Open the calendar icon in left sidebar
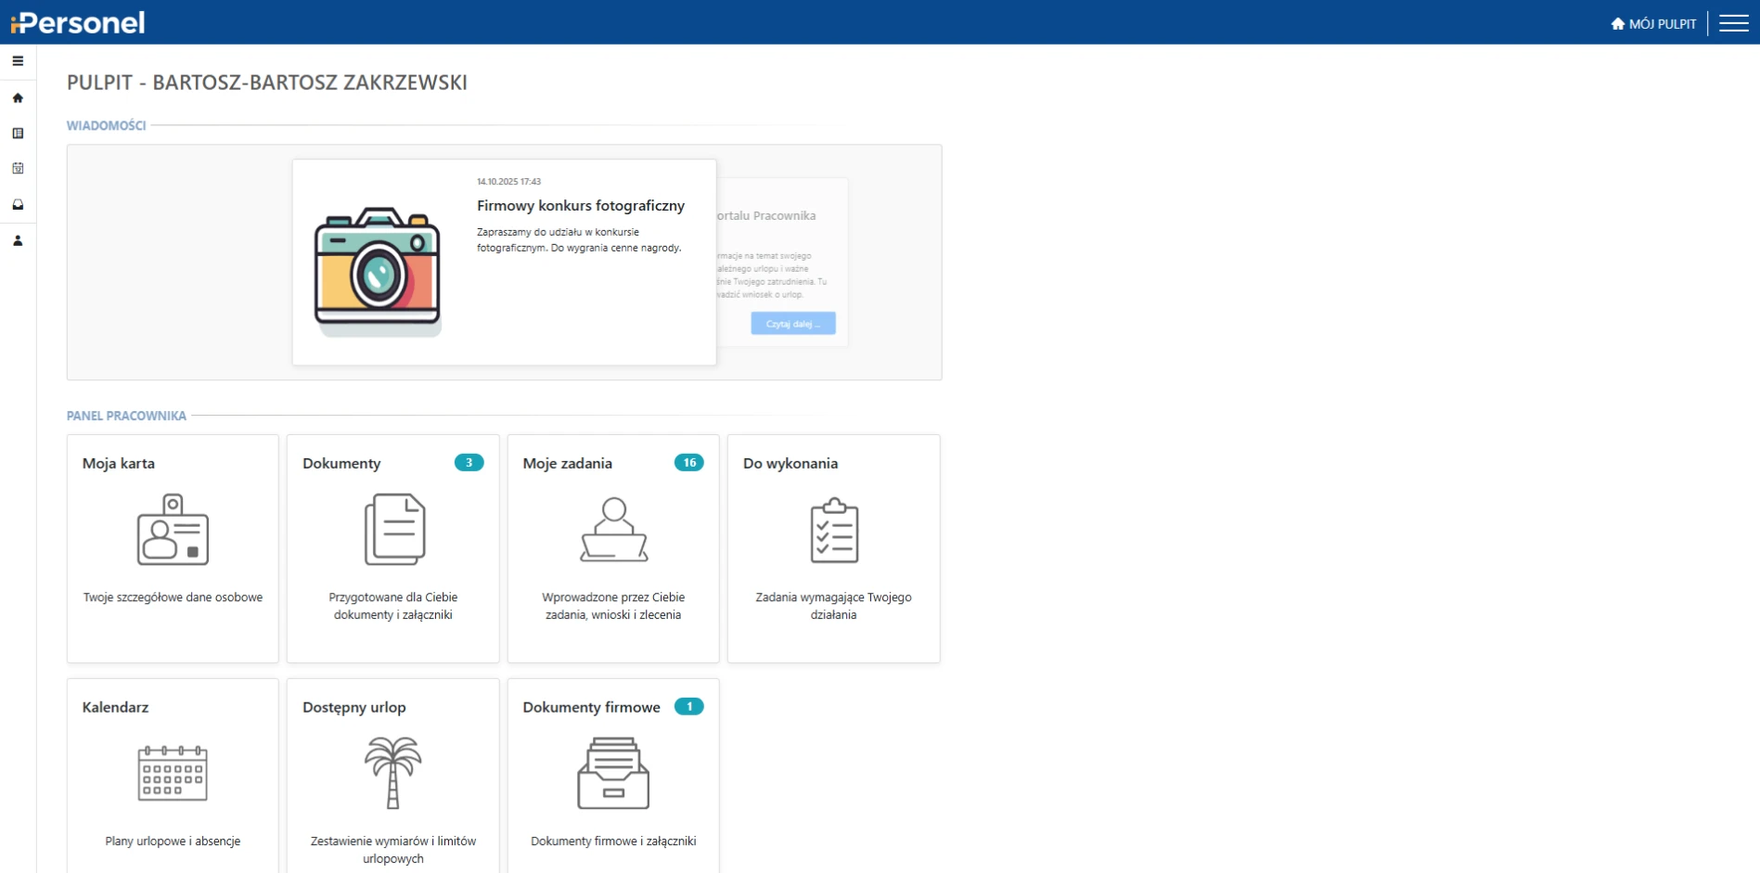This screenshot has height=873, width=1760. (x=18, y=169)
